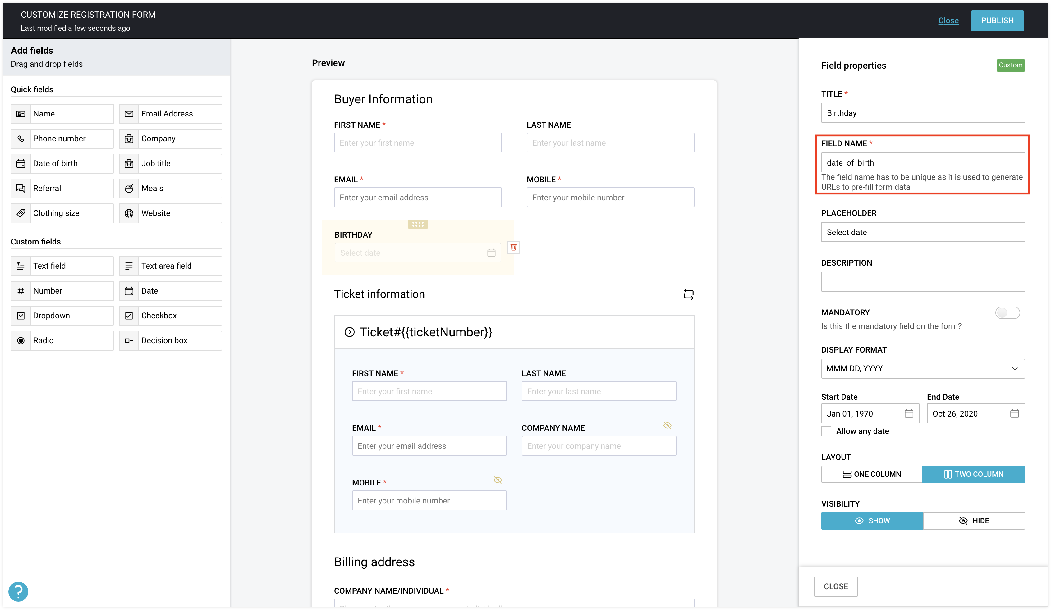Click the PUBLISH button
Screen dimensions: 1051x610
tap(997, 20)
